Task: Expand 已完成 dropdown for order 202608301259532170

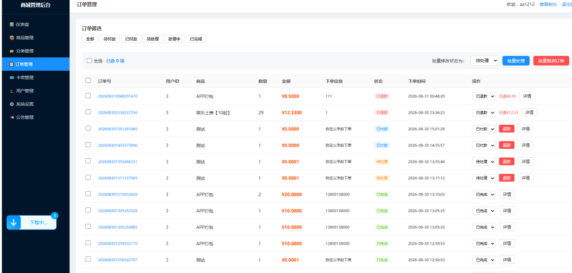Action: [484, 243]
